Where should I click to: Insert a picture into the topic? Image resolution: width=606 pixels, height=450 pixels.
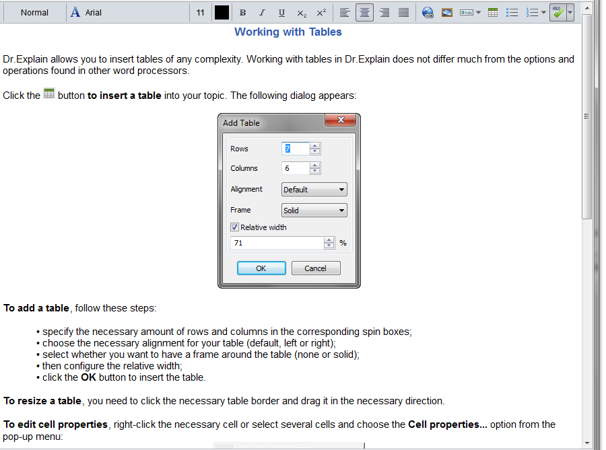446,13
